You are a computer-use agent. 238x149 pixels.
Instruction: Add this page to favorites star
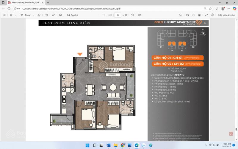click(210, 9)
